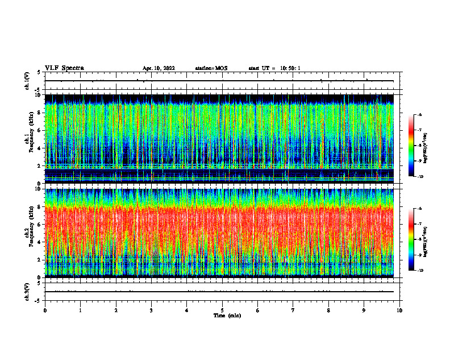Screen dimensions: 450x348
Task: Click the "Time (min)" axis title
Action: pos(227,316)
